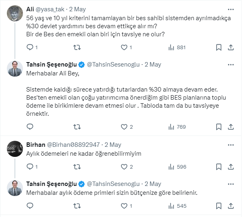Share Ali's tweet
This screenshot has height=217, width=244.
(231, 47)
